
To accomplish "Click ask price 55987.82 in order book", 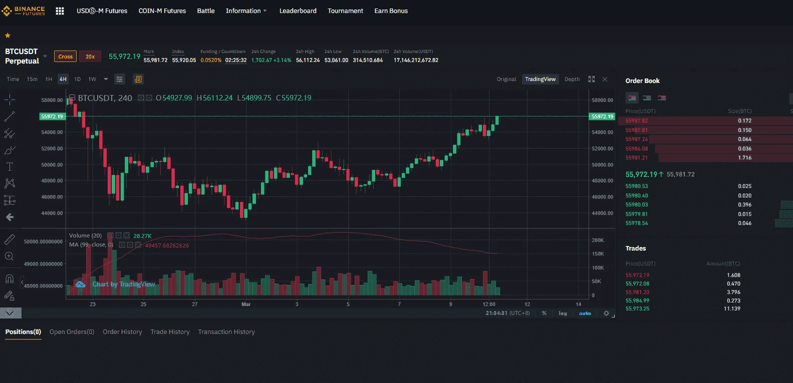I will (x=637, y=120).
